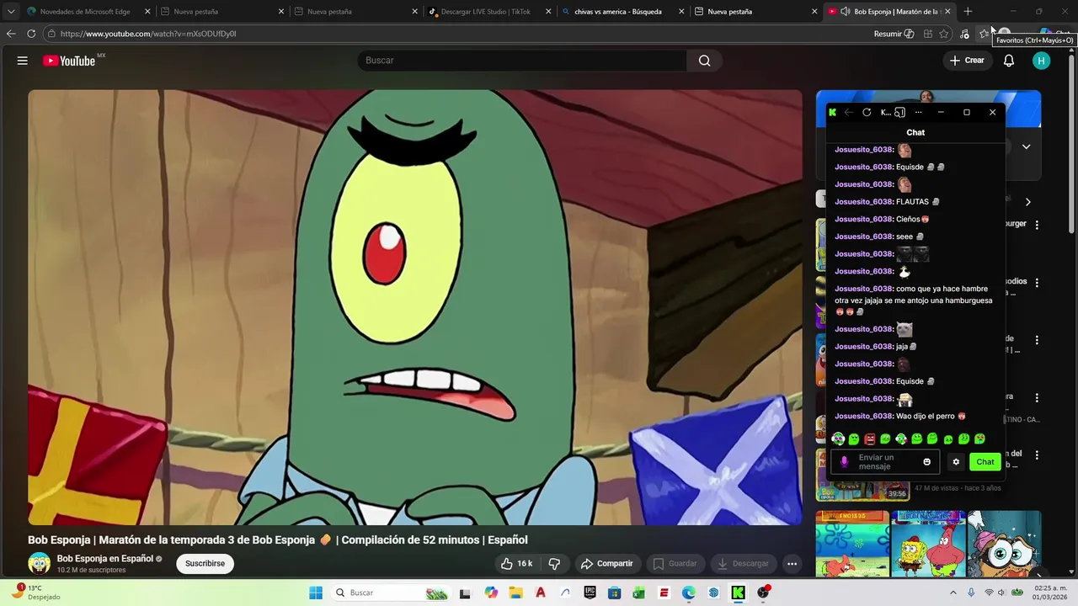This screenshot has height=606, width=1078.
Task: Open the apps grid icon in address bar
Action: [x=928, y=34]
